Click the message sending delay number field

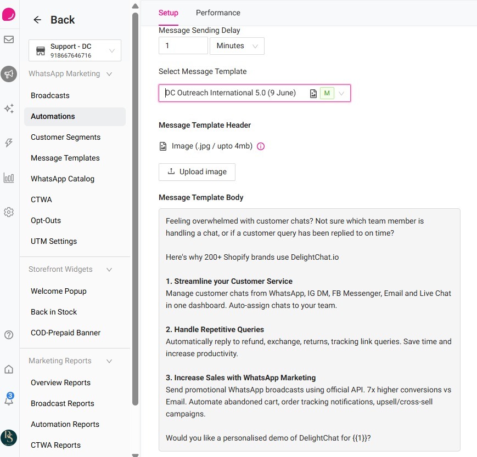[183, 46]
